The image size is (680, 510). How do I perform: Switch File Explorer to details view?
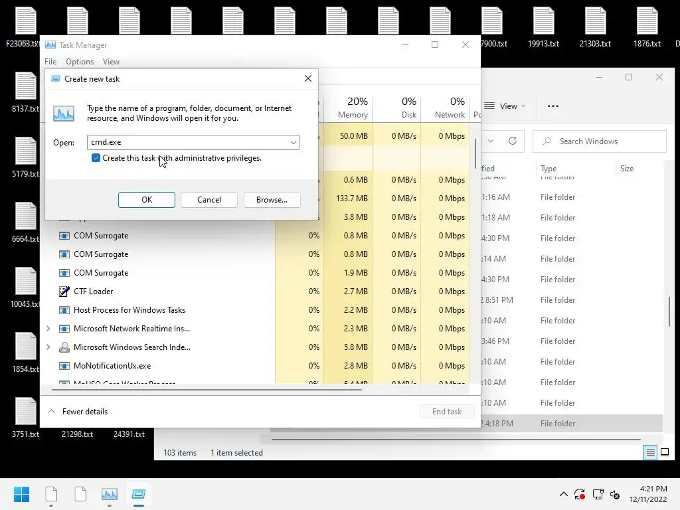click(x=651, y=453)
